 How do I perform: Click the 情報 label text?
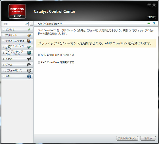click(x=8, y=76)
